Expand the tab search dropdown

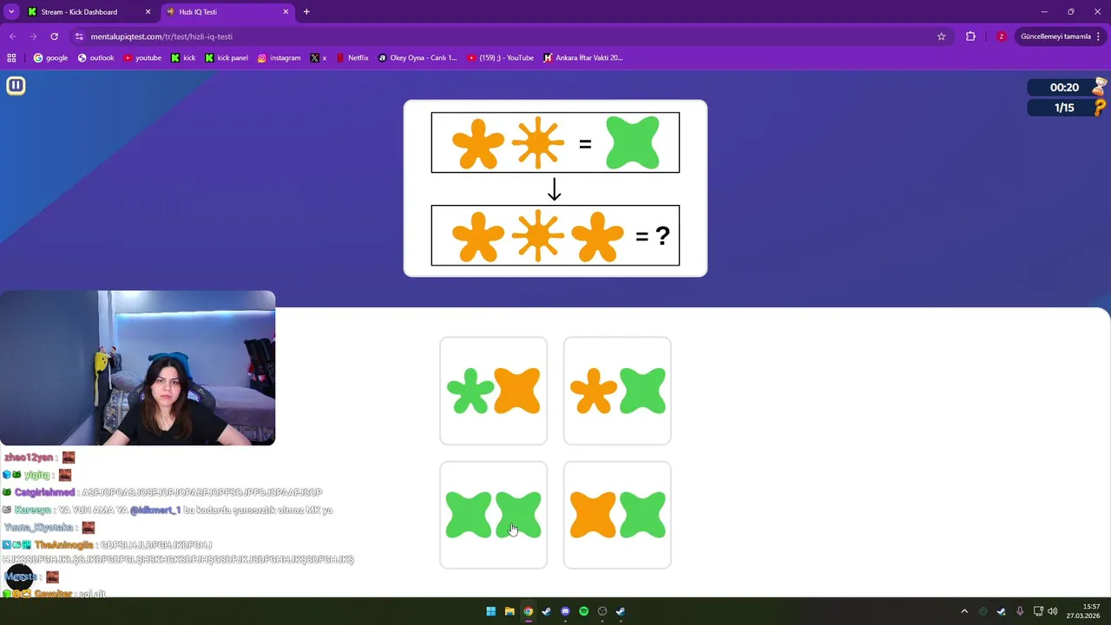(11, 12)
